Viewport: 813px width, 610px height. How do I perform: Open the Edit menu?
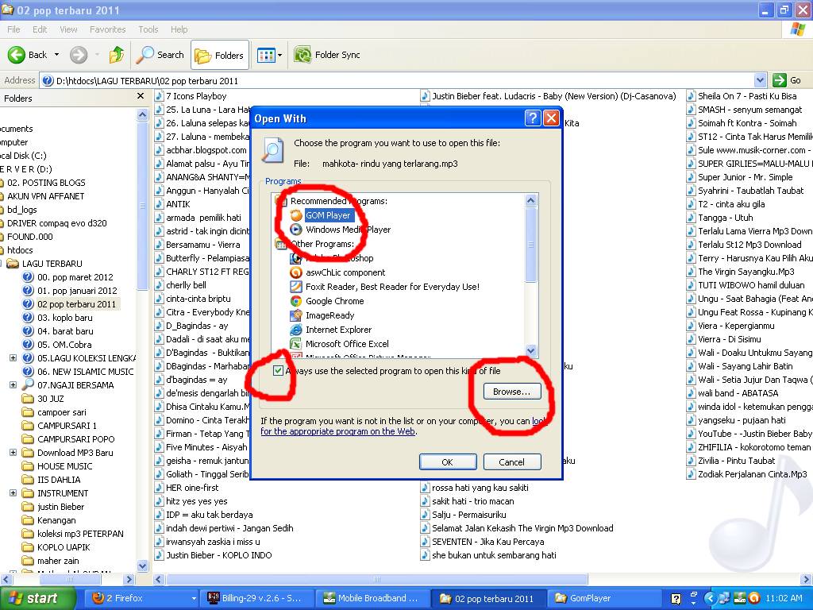point(40,29)
